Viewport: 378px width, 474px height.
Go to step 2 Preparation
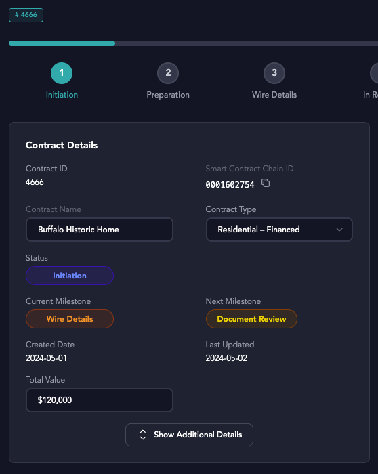[168, 73]
